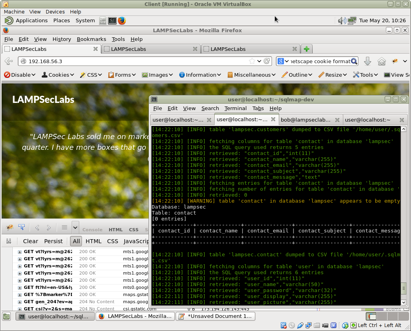Go to the Firefox home page
411x331 pixels.
pyautogui.click(x=382, y=61)
